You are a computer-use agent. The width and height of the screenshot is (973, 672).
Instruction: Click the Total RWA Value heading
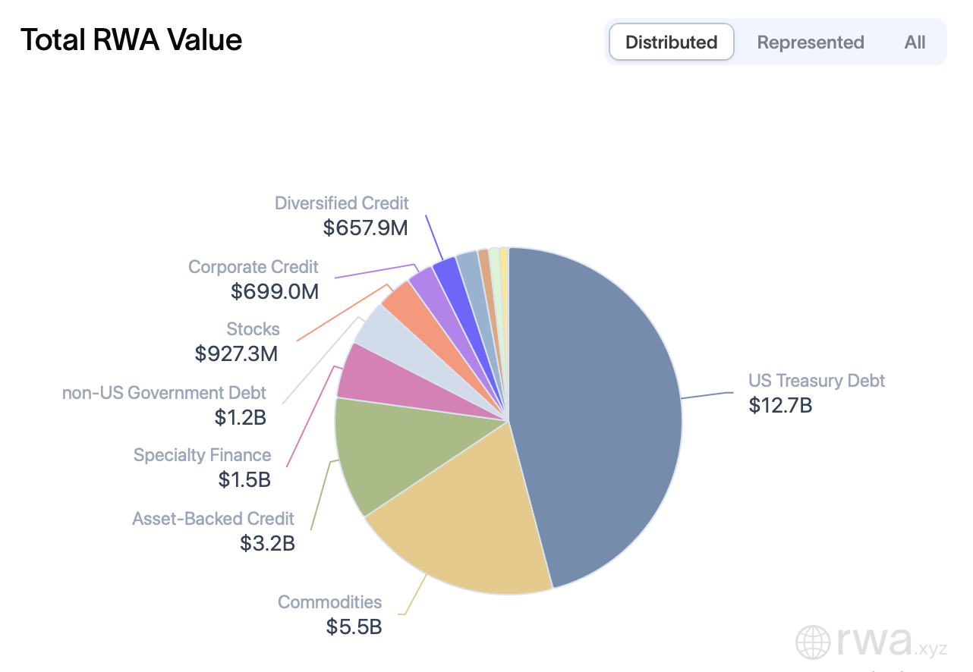pyautogui.click(x=131, y=39)
